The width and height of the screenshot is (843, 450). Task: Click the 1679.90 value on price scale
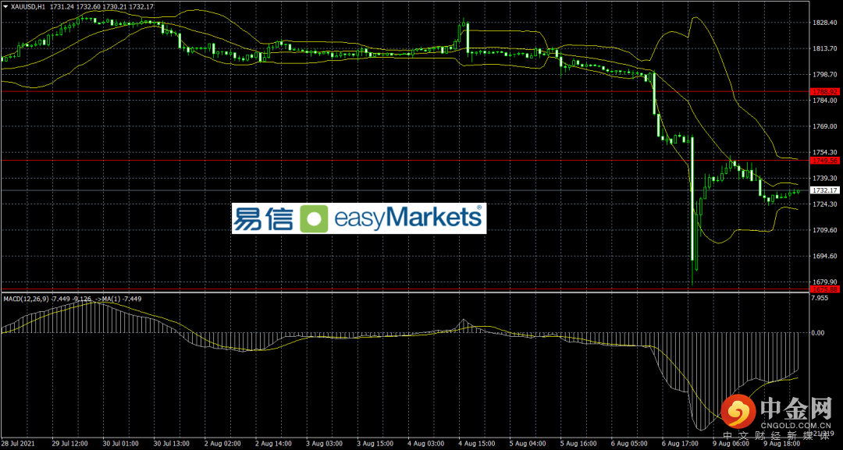coord(826,282)
